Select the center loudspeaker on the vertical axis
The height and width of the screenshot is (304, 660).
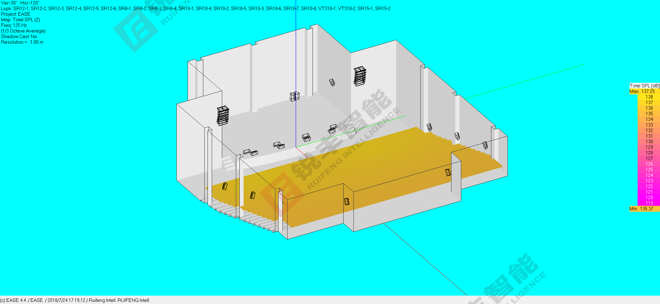click(294, 96)
